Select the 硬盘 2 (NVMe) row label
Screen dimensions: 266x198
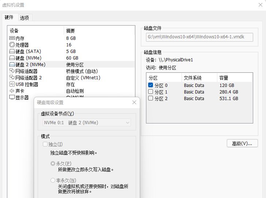(x=30, y=65)
